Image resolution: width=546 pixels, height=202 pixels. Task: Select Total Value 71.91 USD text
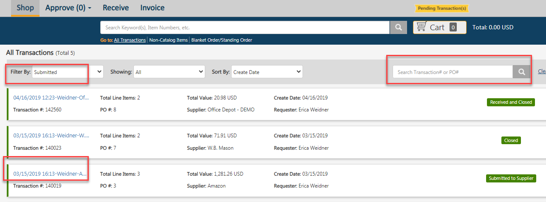click(212, 136)
